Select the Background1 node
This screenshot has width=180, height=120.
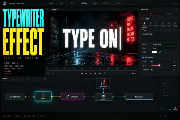[x=15, y=97]
